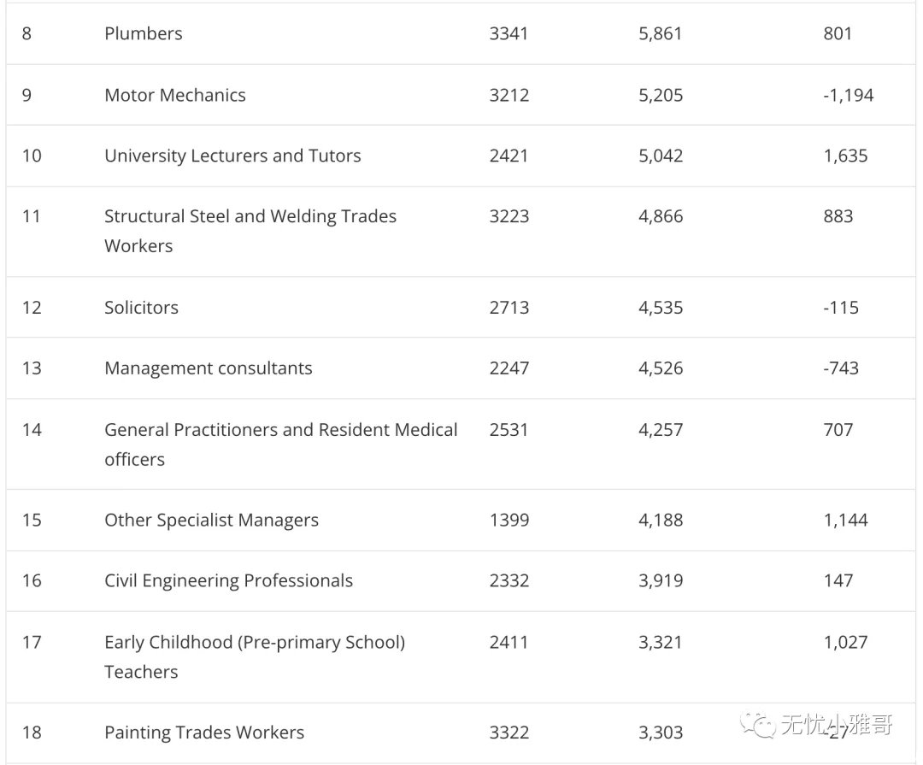Click Civil Engineering Professionals text
This screenshot has width=923, height=765.
point(228,581)
